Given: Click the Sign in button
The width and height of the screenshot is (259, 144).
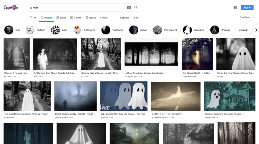Looking at the screenshot, I should [x=247, y=7].
